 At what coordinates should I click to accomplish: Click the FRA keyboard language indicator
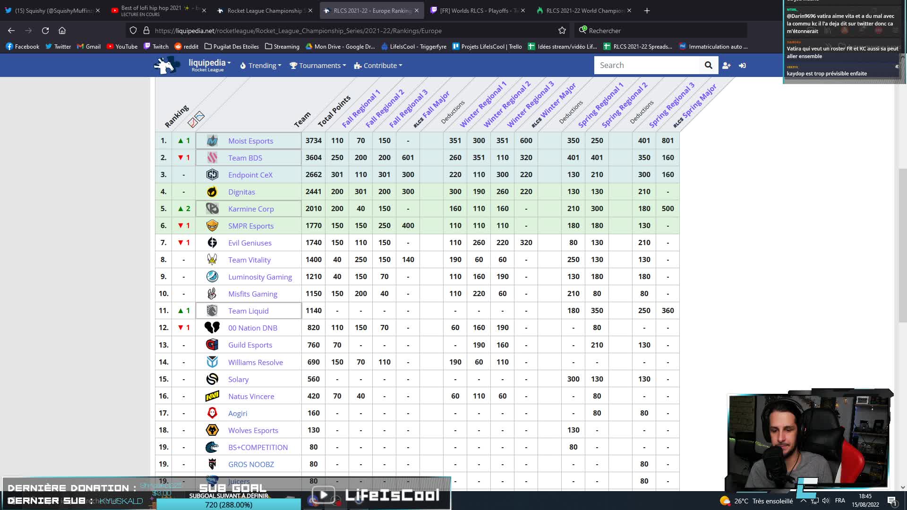pos(840,501)
